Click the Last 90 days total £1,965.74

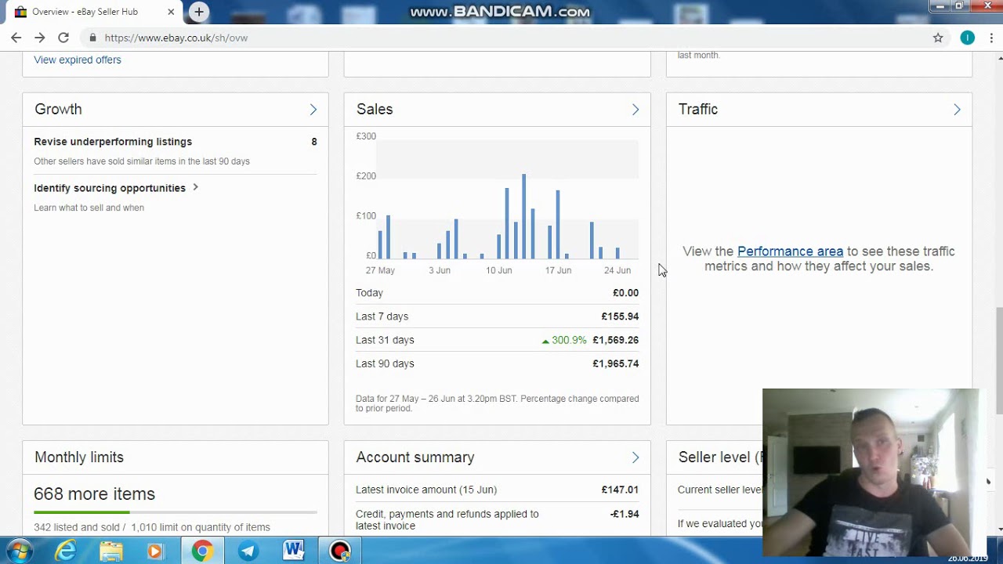(x=615, y=363)
